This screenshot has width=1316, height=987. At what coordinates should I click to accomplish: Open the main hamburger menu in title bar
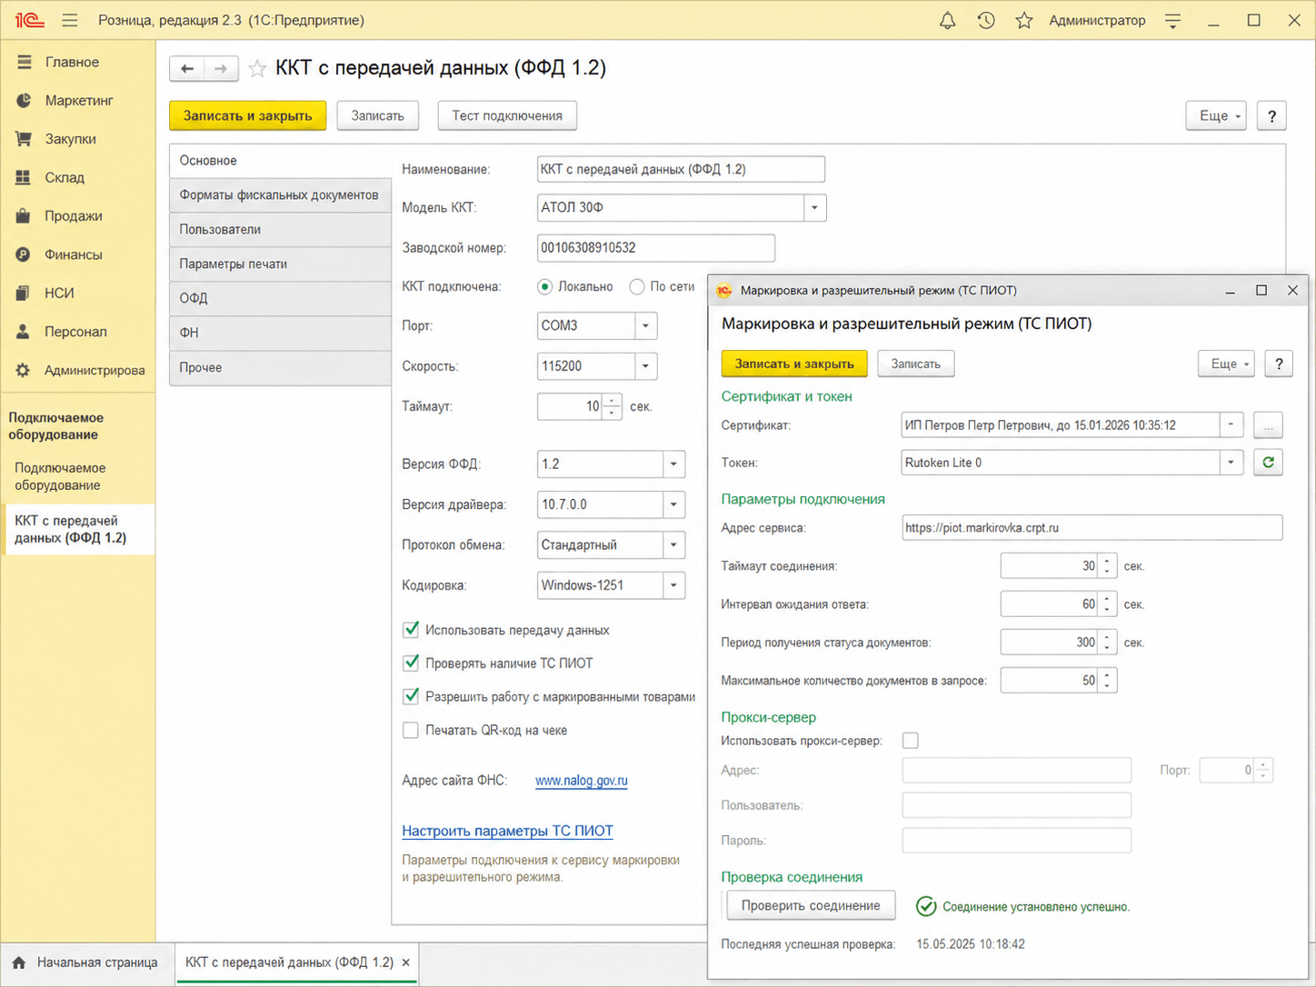tap(70, 20)
